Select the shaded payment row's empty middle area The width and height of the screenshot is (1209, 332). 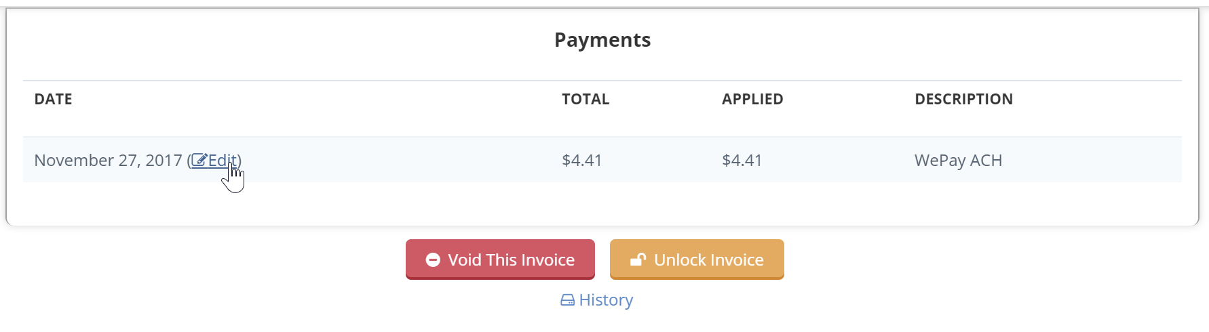(400, 160)
